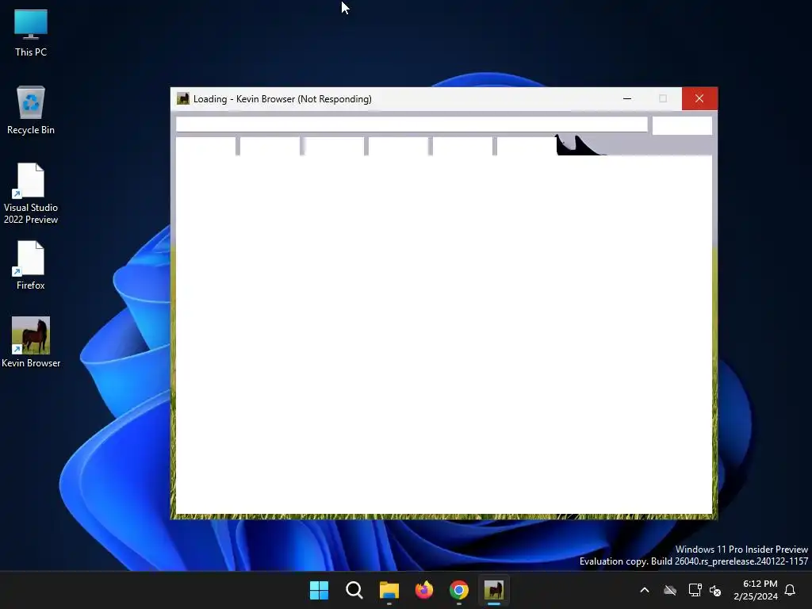The height and width of the screenshot is (609, 812).
Task: Launch Firefox from the taskbar
Action: (424, 590)
